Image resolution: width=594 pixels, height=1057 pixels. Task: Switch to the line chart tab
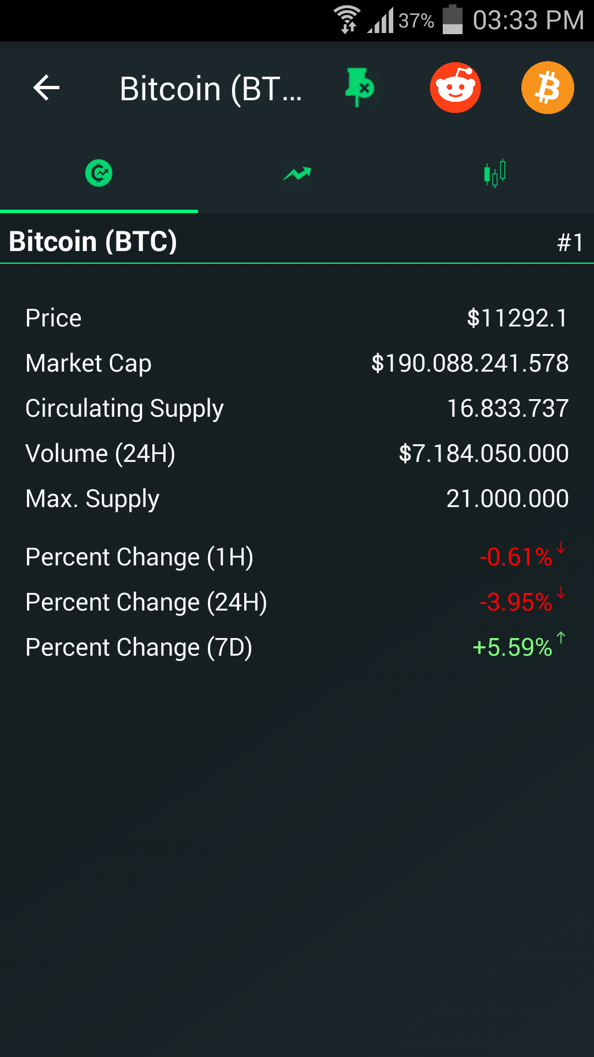pyautogui.click(x=297, y=173)
